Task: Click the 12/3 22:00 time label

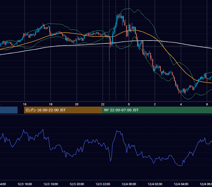Action: (103, 184)
